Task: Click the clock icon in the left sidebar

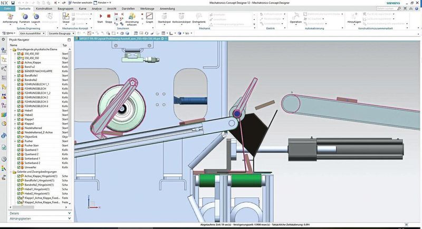Action: coord(4,159)
